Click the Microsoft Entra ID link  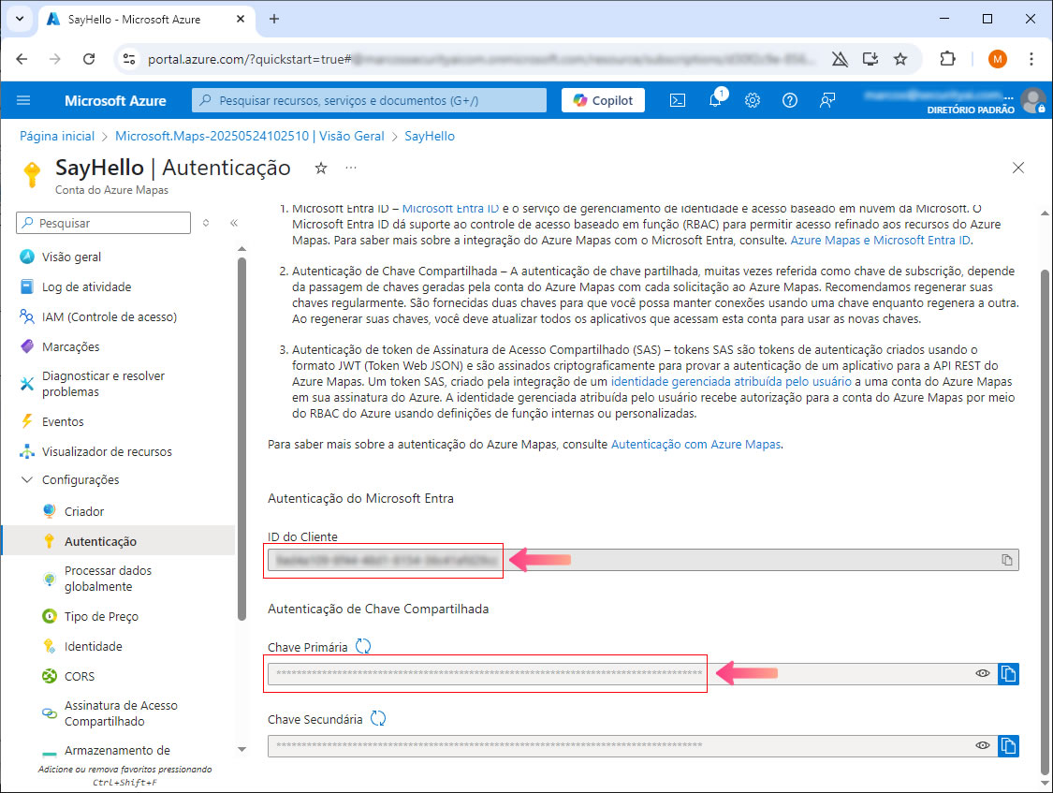tap(450, 208)
